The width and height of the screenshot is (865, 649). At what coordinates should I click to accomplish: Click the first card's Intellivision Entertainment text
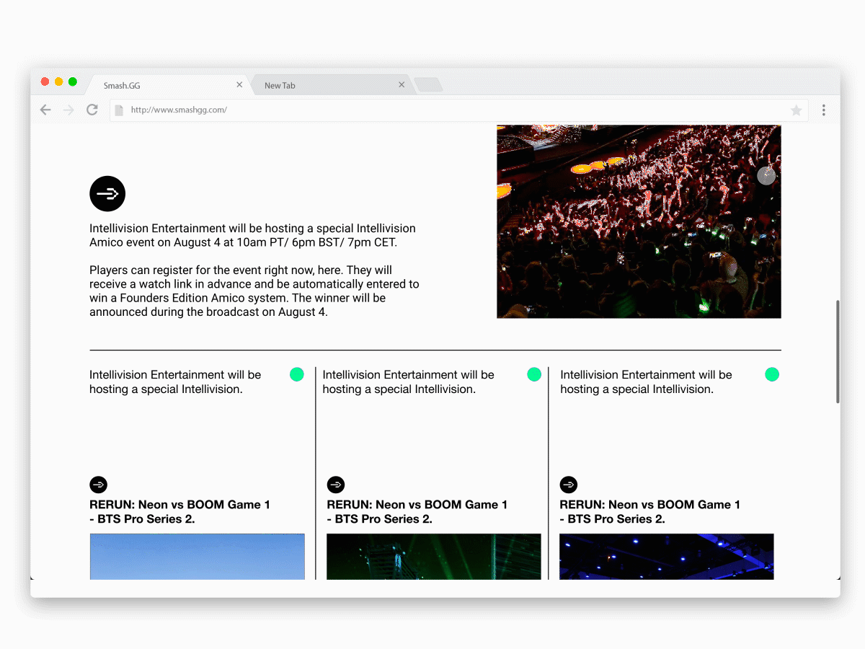click(175, 382)
